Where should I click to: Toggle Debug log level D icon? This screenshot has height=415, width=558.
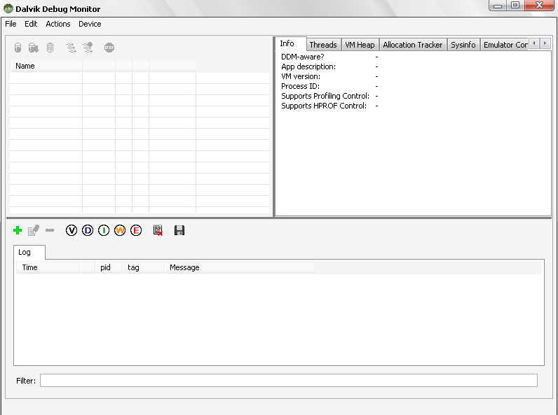tap(88, 231)
